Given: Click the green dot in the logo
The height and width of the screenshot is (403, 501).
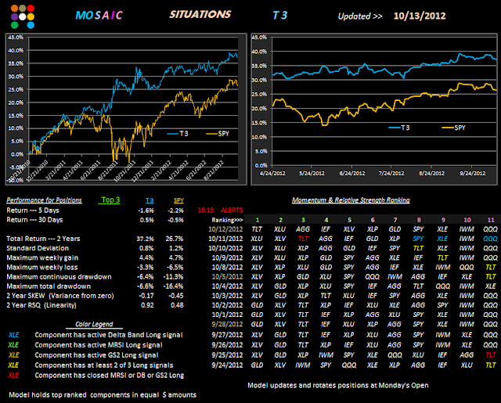Looking at the screenshot, I should point(14,25).
